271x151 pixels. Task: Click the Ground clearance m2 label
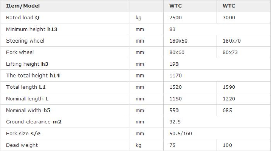34,122
